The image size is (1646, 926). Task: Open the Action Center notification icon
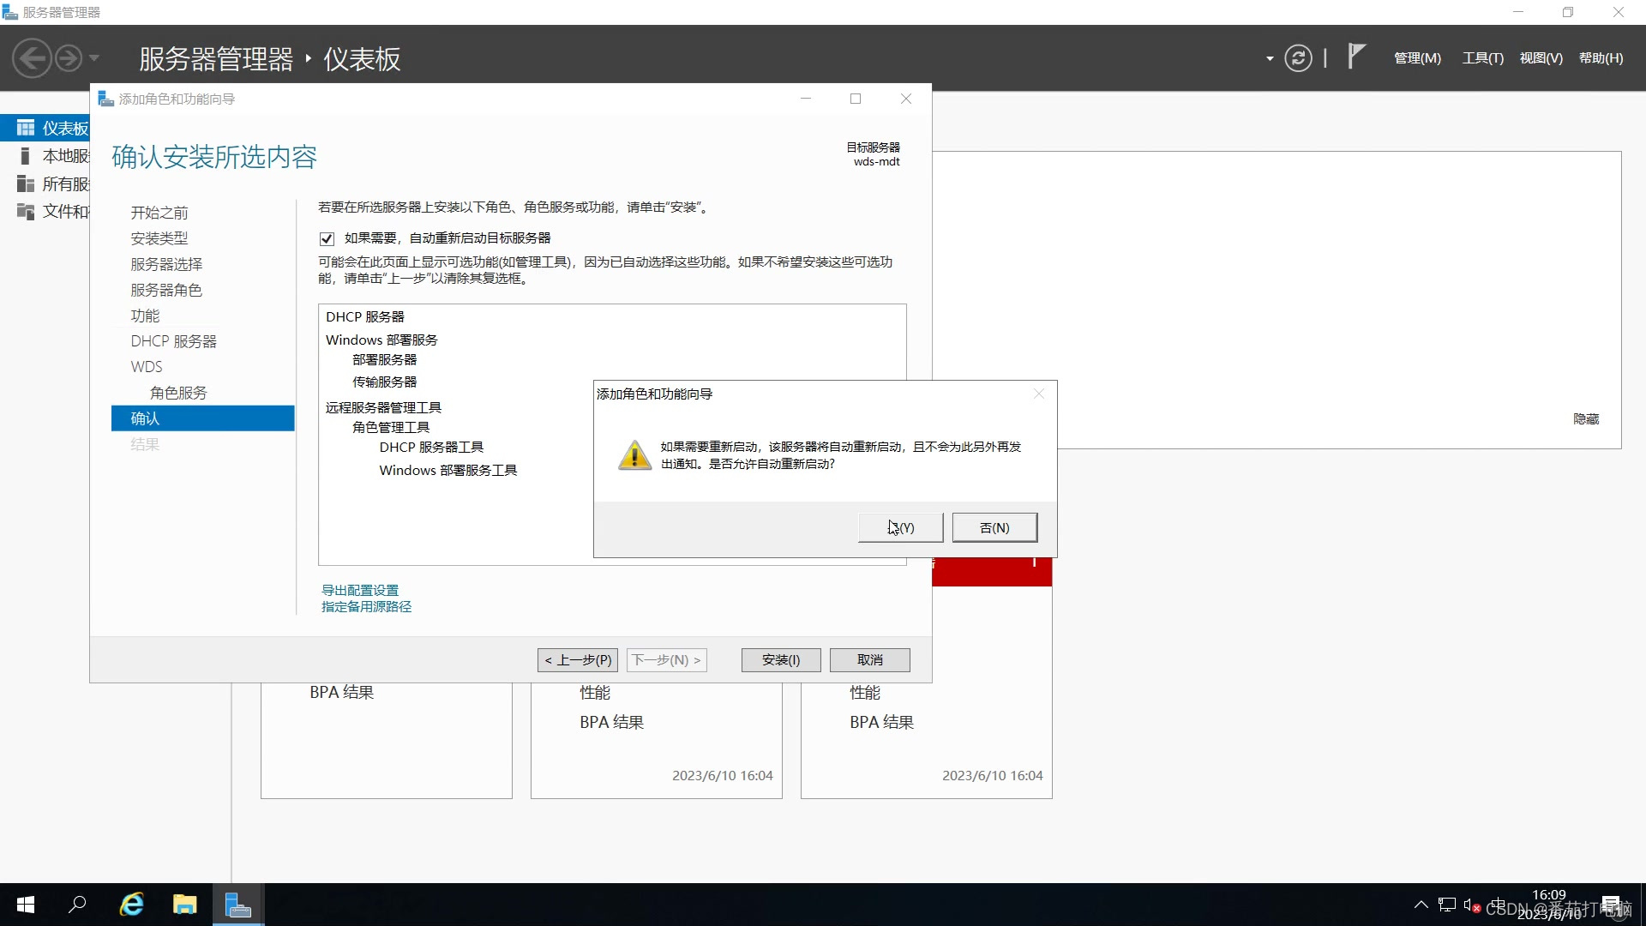coord(1611,905)
